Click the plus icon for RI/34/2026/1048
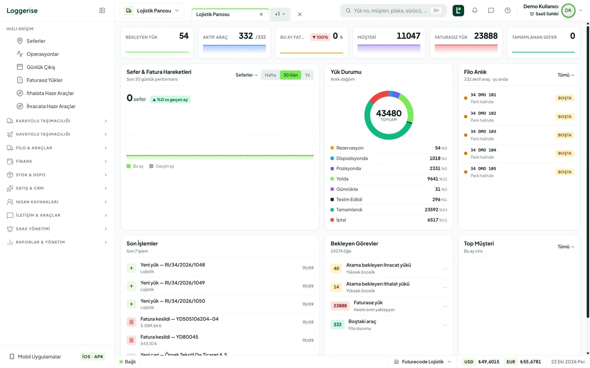Viewport: 590px width, 368px height. pos(131,268)
